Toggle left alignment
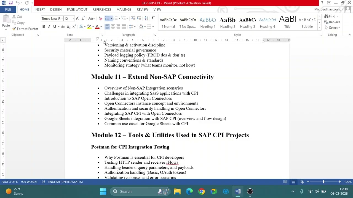 (107, 27)
